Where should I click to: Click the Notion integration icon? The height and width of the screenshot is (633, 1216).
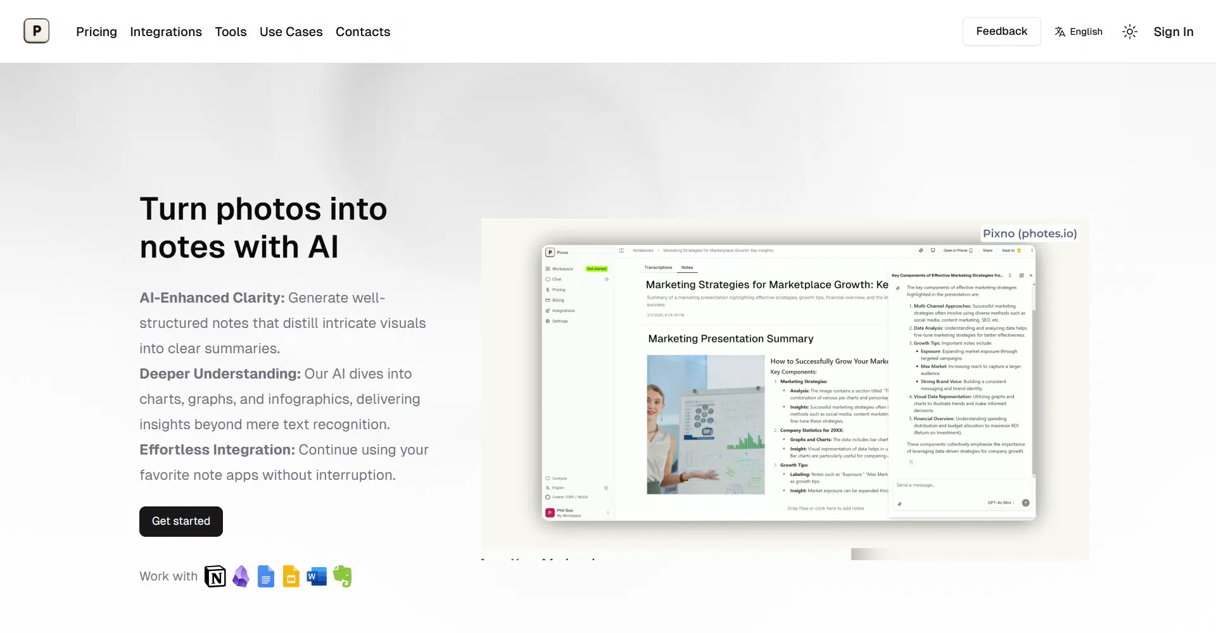click(215, 577)
